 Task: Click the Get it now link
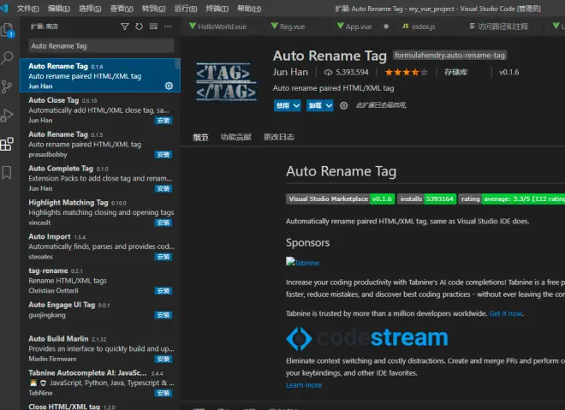[506, 314]
